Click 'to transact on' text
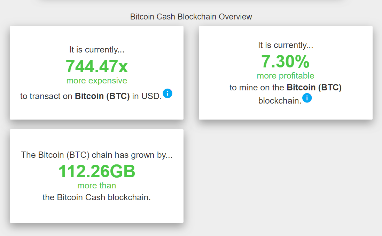The image size is (382, 236). tap(46, 96)
